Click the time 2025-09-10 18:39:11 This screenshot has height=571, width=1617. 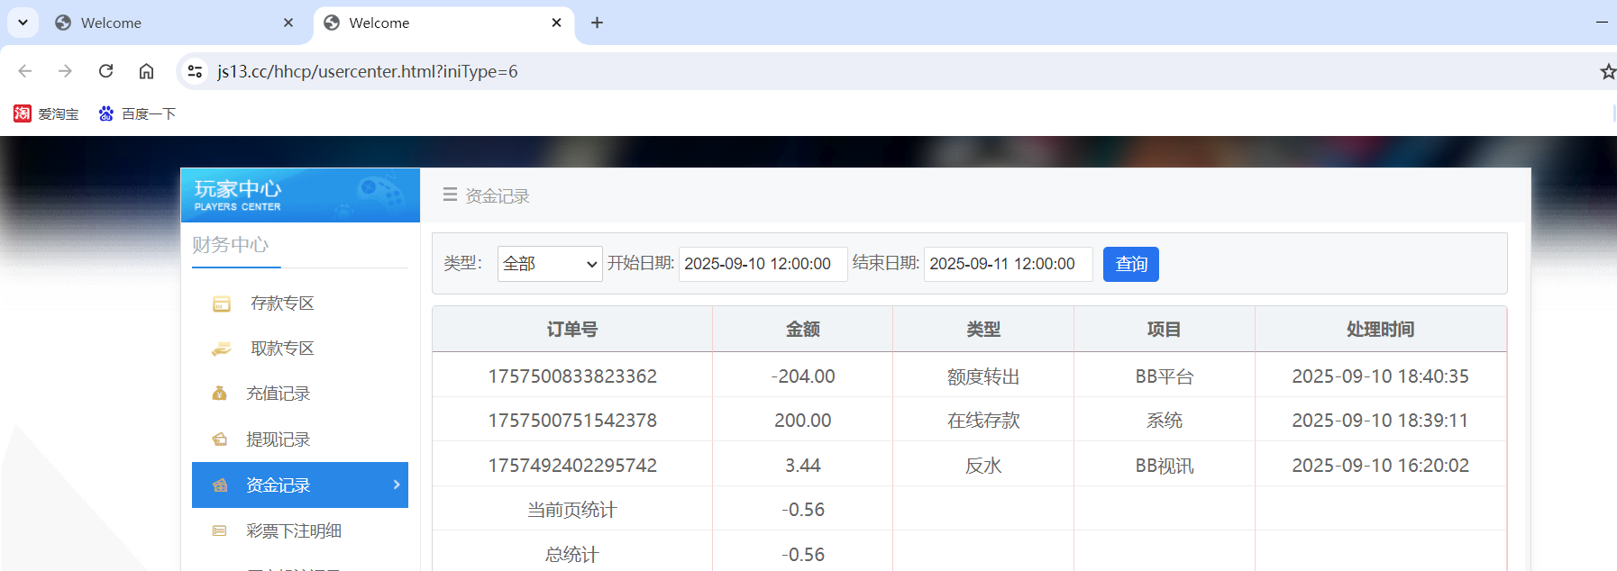coord(1380,421)
